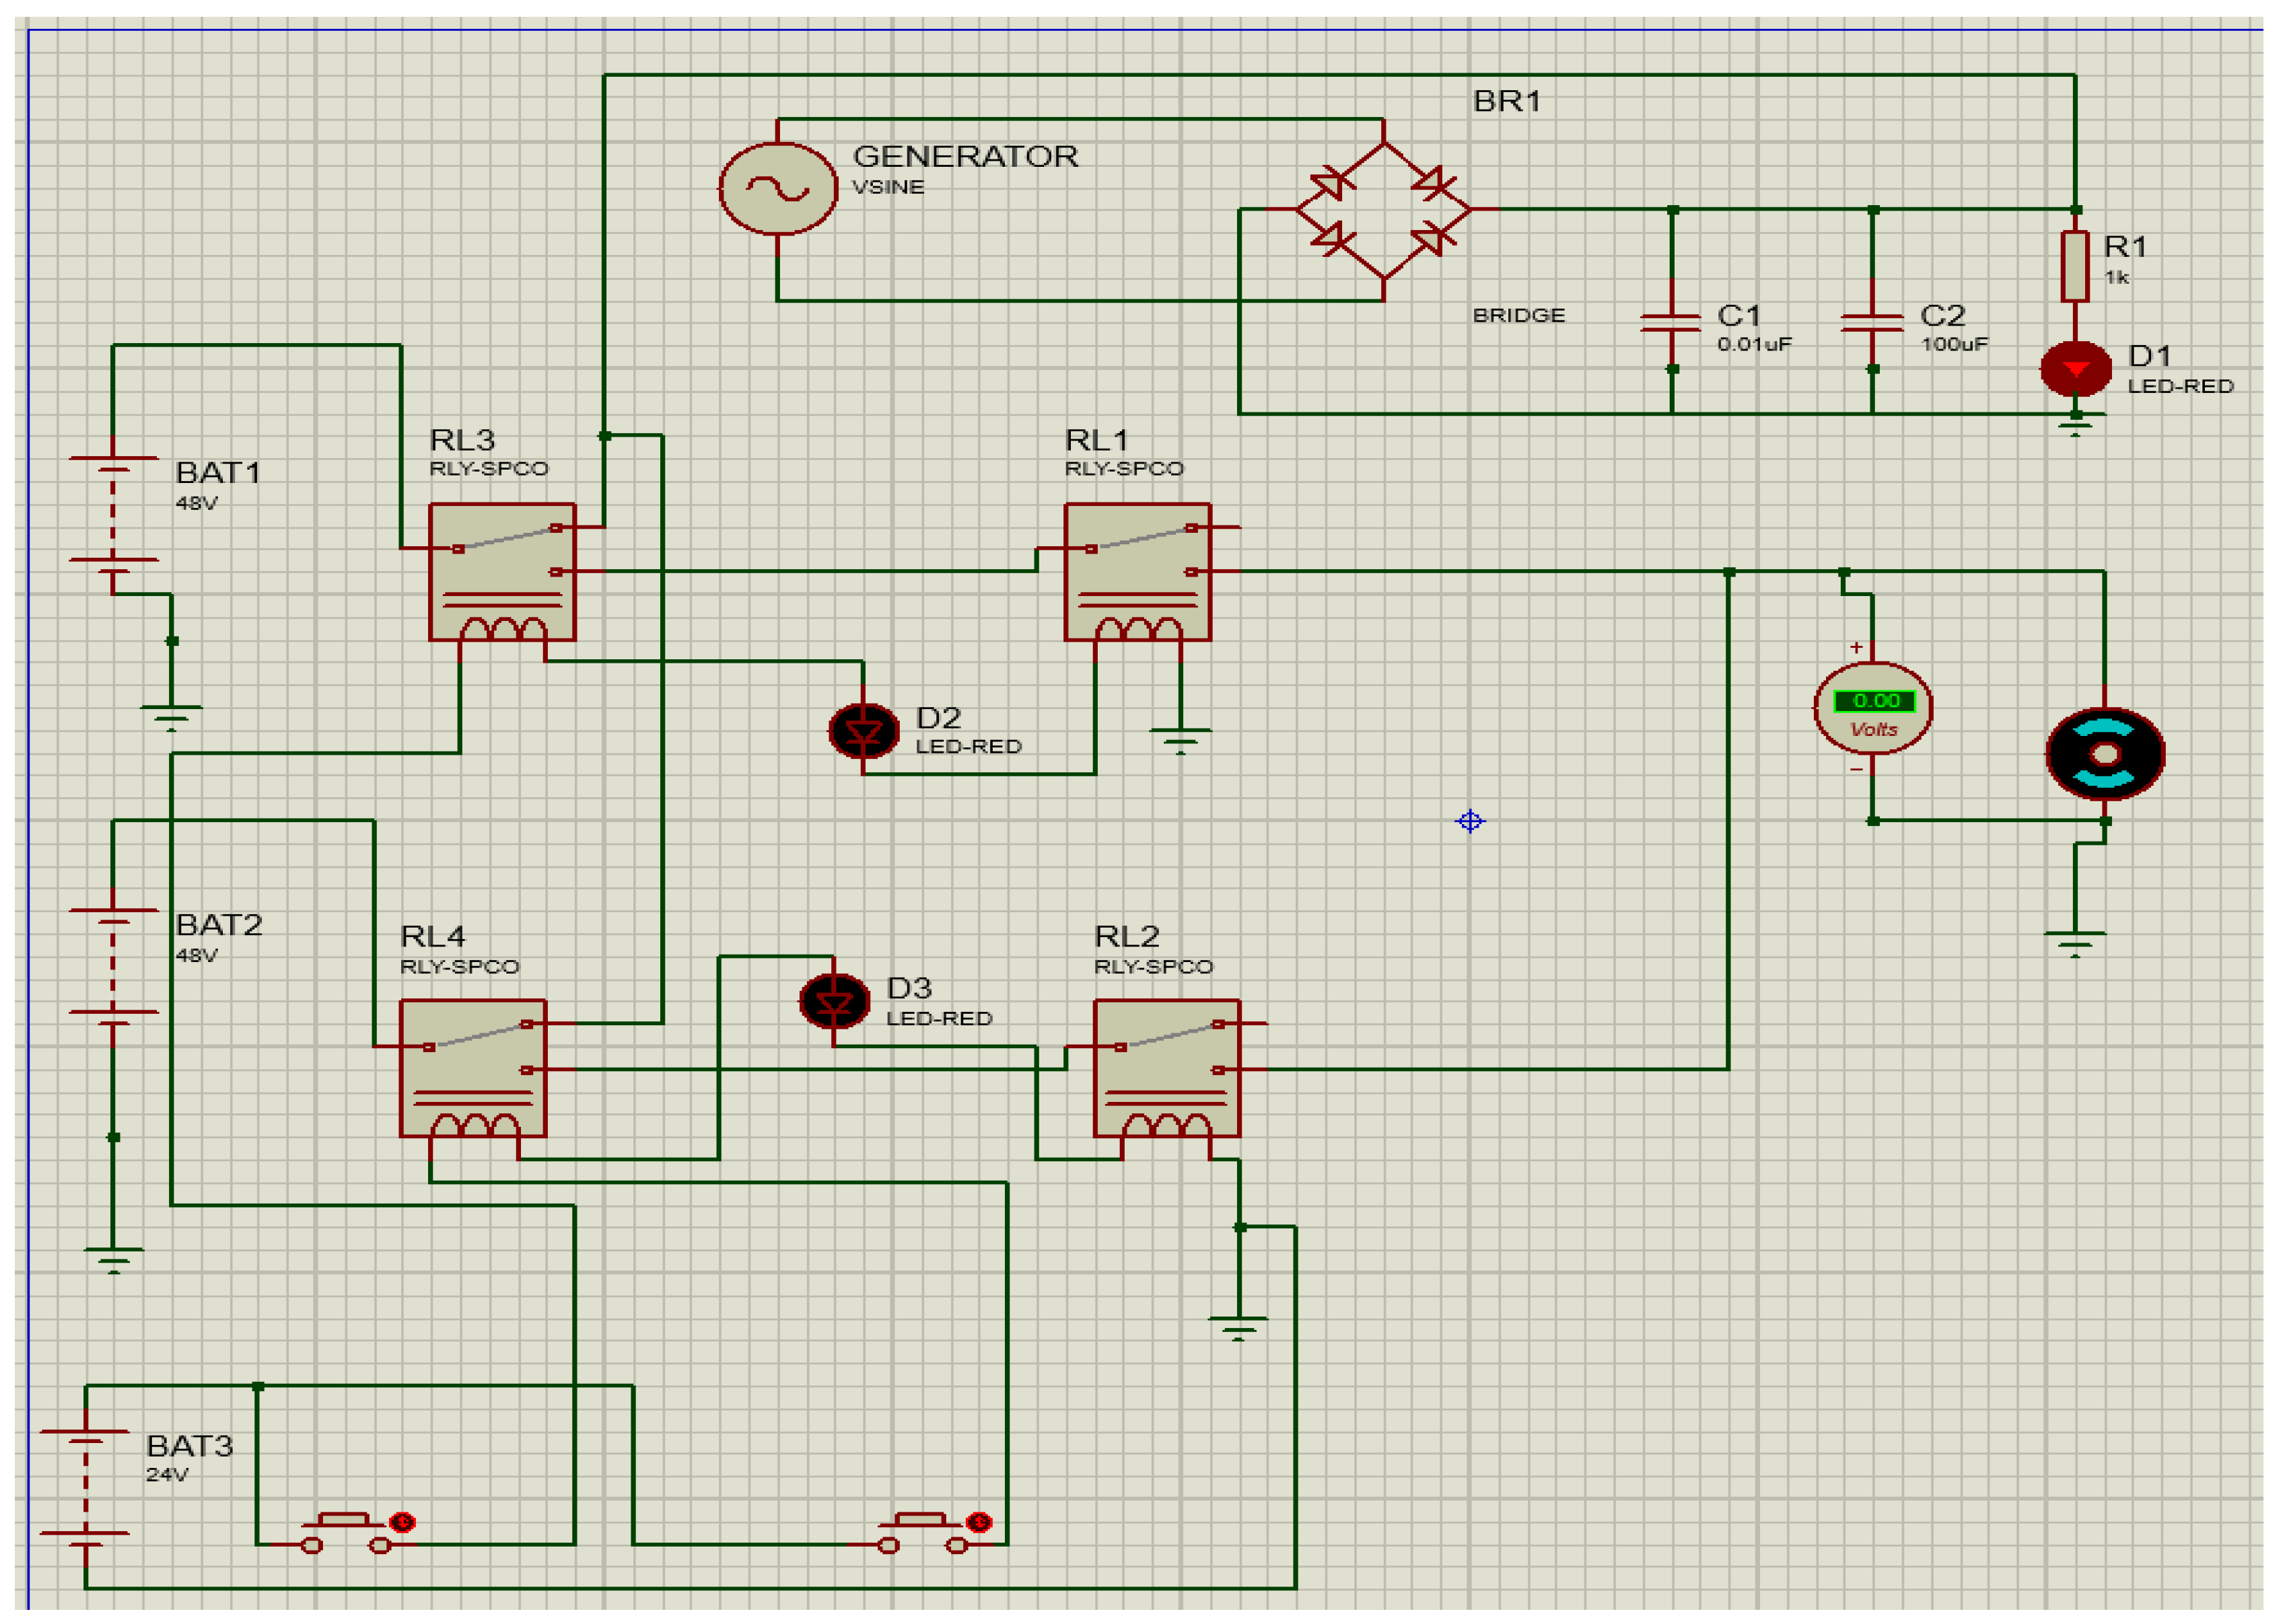2283x1624 pixels.
Task: Select the R1 1k resistor
Action: click(2074, 266)
